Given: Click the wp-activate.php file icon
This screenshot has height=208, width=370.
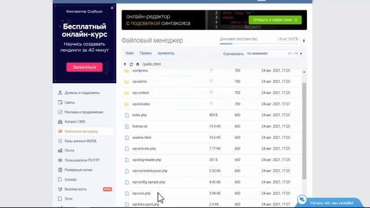Looking at the screenshot, I should [127, 149].
